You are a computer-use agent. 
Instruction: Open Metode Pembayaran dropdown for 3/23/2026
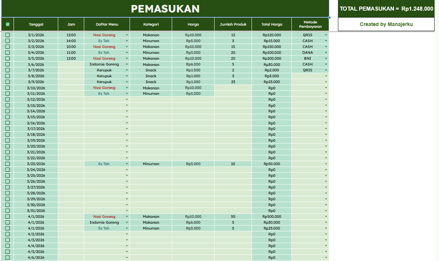[x=326, y=164]
